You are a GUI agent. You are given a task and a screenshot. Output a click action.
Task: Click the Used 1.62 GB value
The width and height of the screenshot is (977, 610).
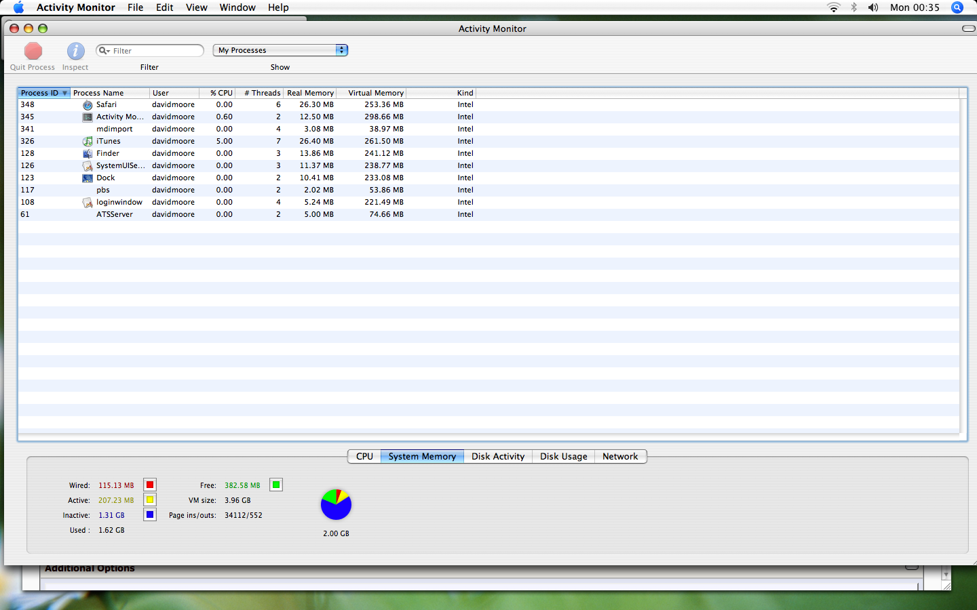(111, 530)
